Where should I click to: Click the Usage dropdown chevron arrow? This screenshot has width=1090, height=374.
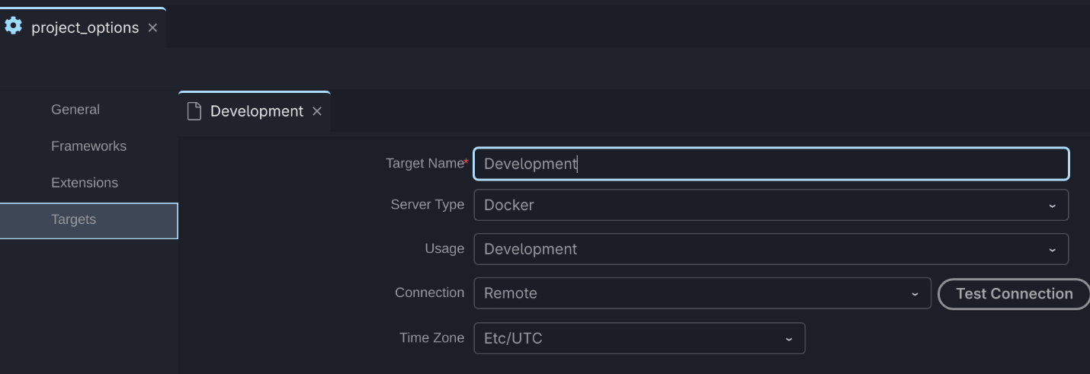pos(1052,250)
